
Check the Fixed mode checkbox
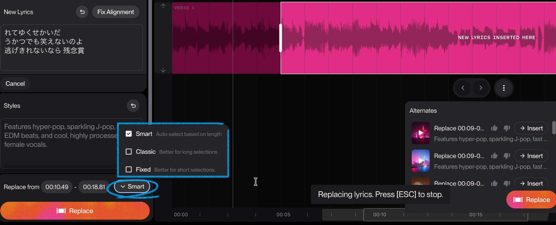tap(129, 169)
